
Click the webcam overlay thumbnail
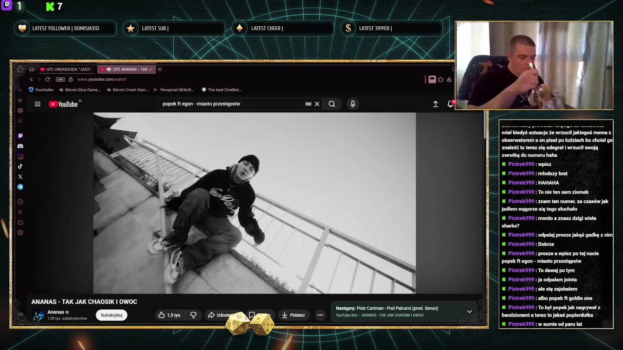(534, 66)
